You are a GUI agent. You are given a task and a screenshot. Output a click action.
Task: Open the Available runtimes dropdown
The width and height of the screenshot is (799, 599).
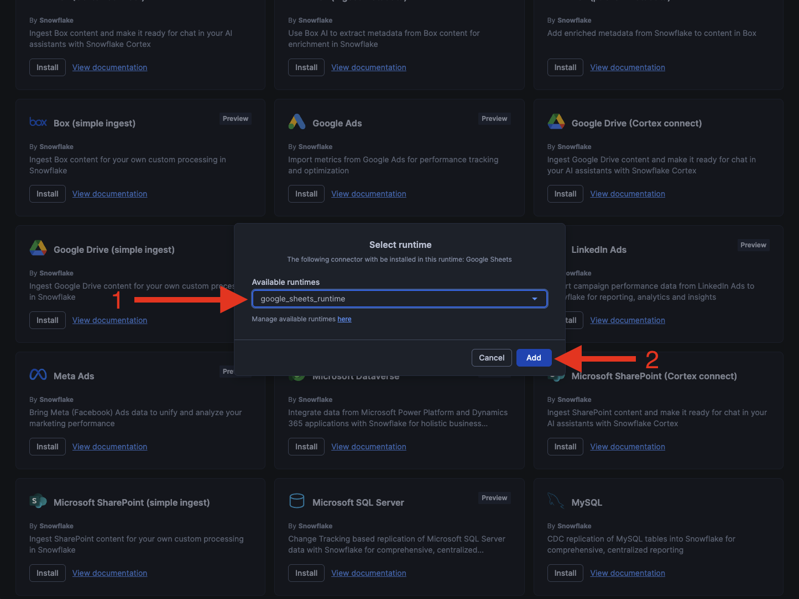[x=399, y=299]
